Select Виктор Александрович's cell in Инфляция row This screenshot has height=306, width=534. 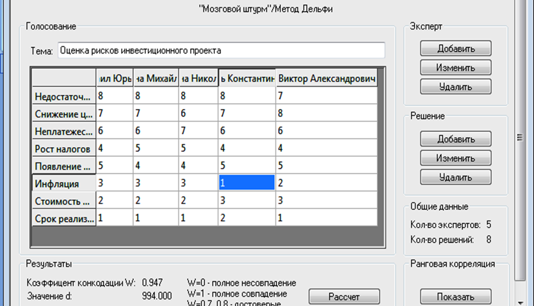pos(326,183)
